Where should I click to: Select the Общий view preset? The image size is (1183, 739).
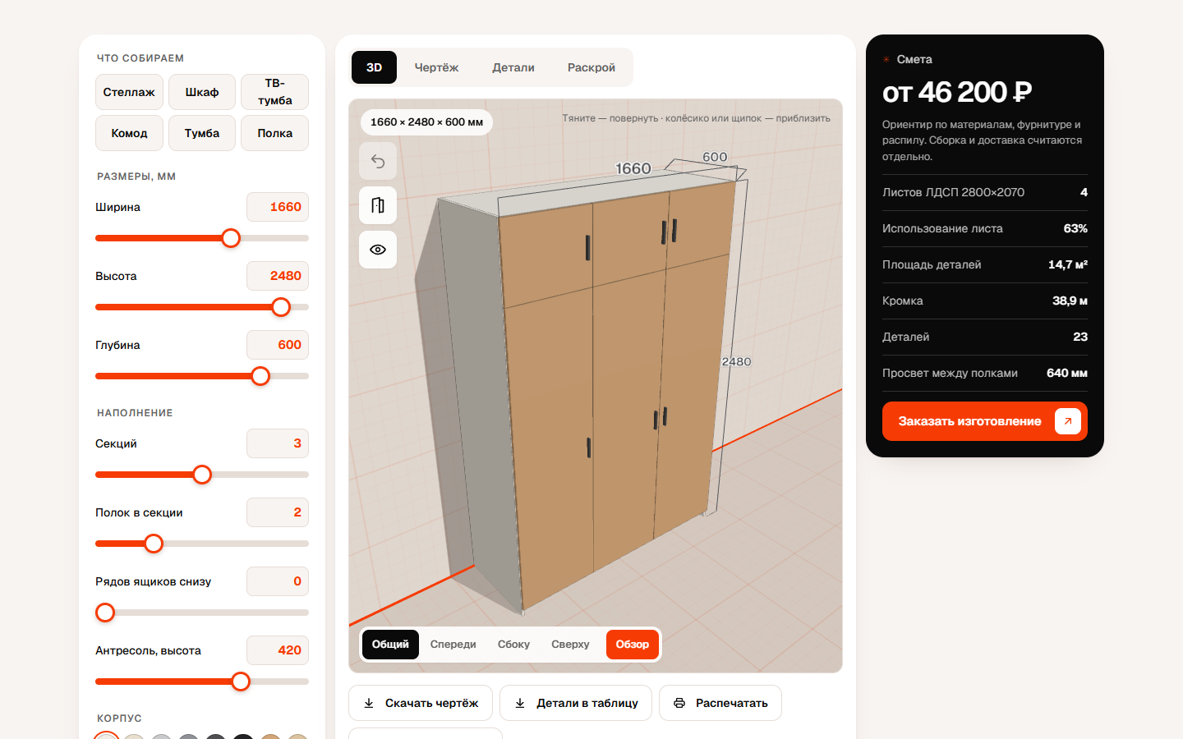point(390,645)
